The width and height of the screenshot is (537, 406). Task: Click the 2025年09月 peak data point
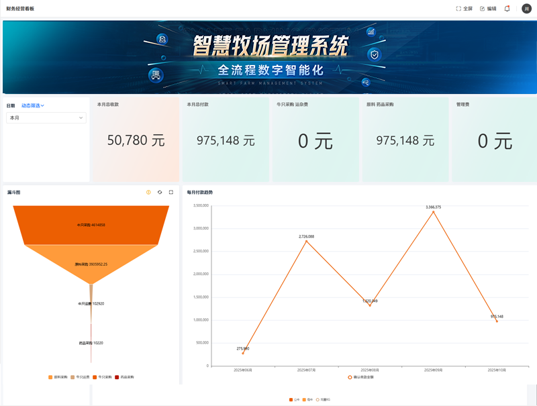point(434,213)
